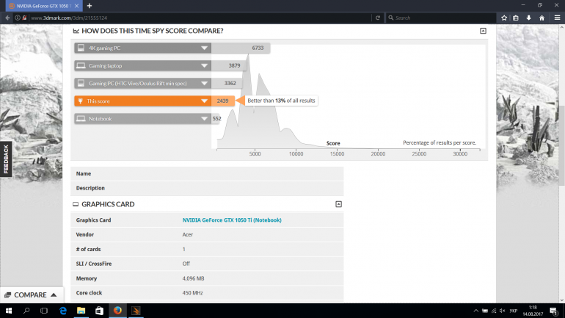
Task: Collapse the Graphics Card section
Action: pos(338,204)
